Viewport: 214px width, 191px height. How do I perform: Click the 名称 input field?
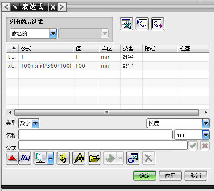point(95,135)
